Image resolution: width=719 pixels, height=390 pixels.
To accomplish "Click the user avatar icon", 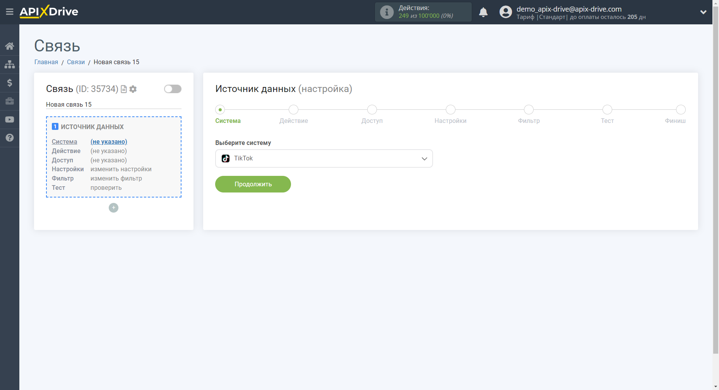I will click(x=505, y=12).
